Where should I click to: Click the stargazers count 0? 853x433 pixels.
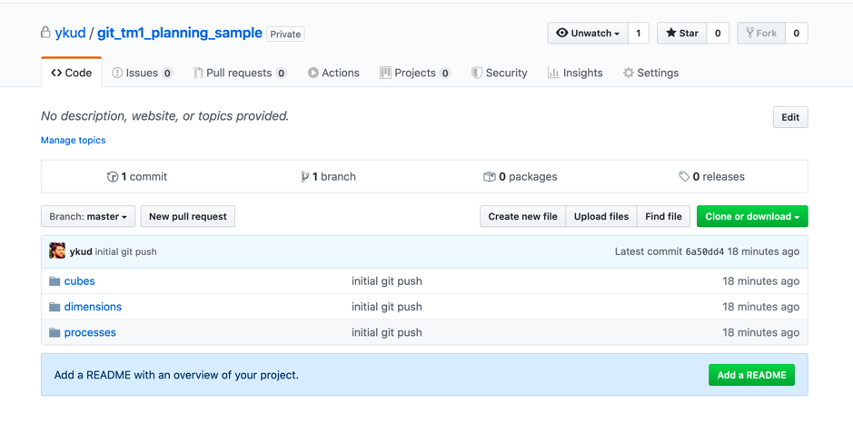pos(718,34)
